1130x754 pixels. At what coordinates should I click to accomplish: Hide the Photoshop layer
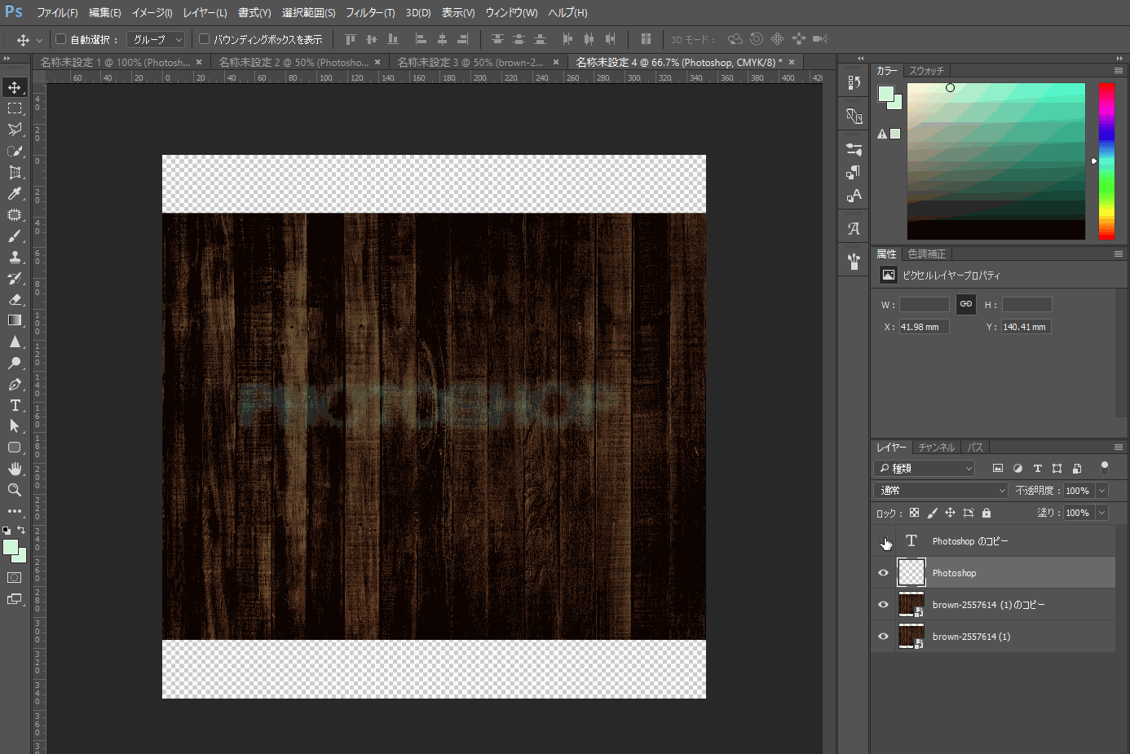884,573
